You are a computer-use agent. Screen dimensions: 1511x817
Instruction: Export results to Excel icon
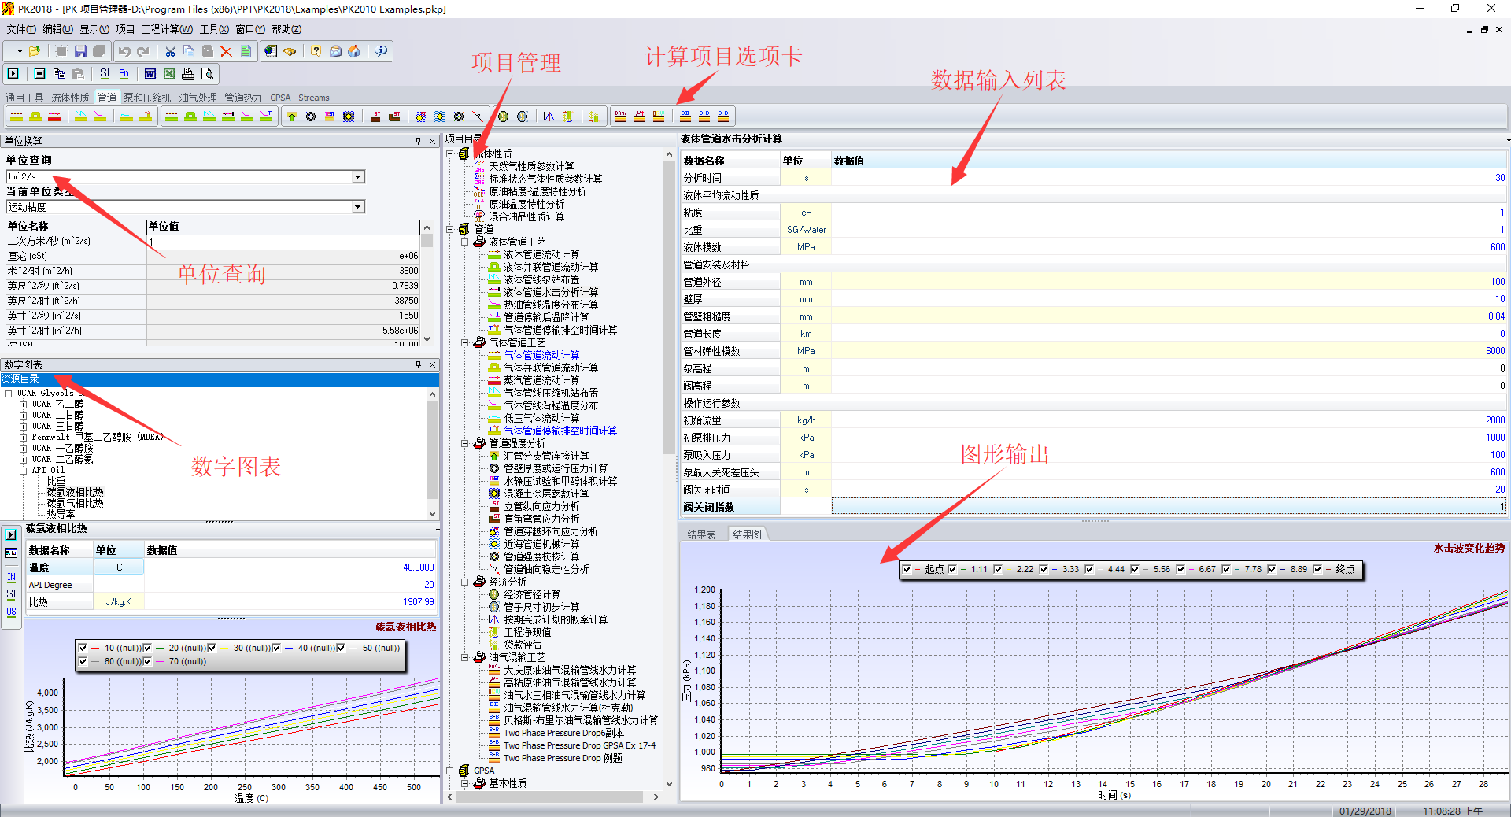click(x=169, y=73)
